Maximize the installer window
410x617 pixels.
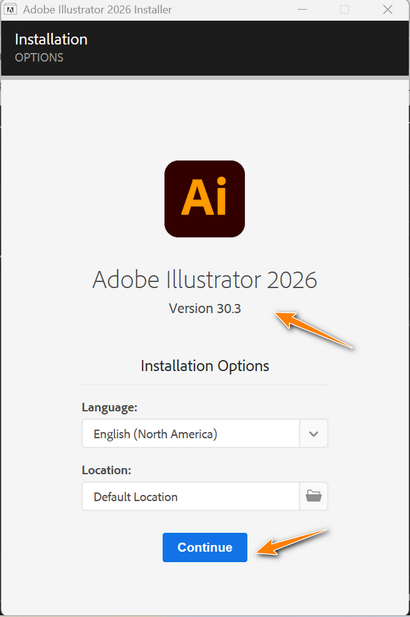tap(344, 9)
